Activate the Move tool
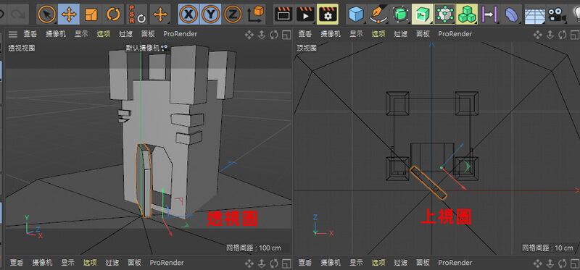 point(69,14)
